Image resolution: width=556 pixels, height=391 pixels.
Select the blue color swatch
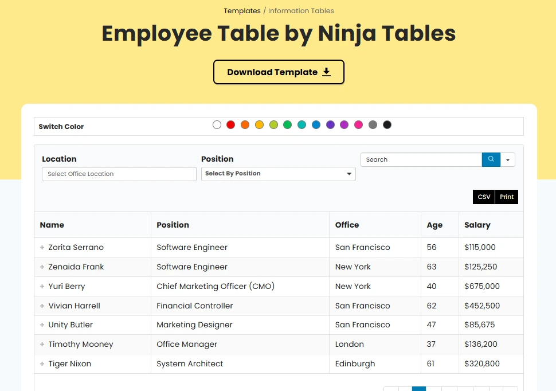pos(316,125)
